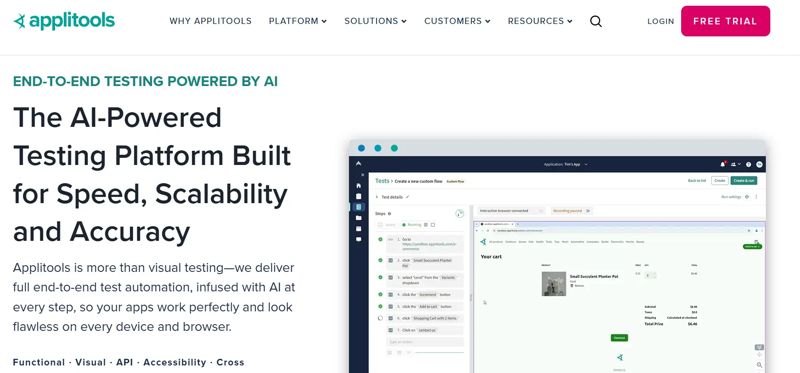Click the Tests breadcrumb link

click(382, 181)
